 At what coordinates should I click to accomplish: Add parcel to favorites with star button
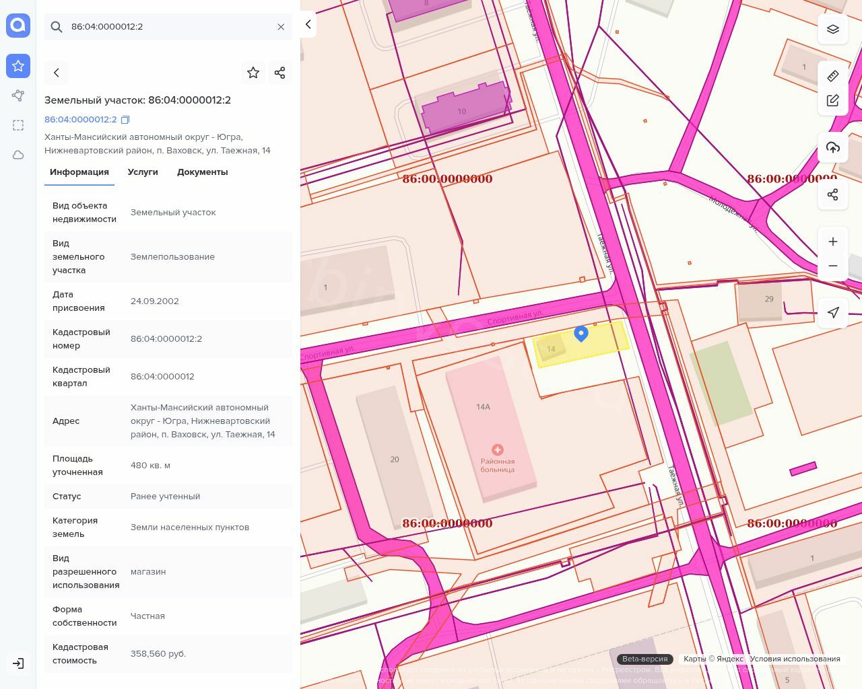tap(253, 73)
